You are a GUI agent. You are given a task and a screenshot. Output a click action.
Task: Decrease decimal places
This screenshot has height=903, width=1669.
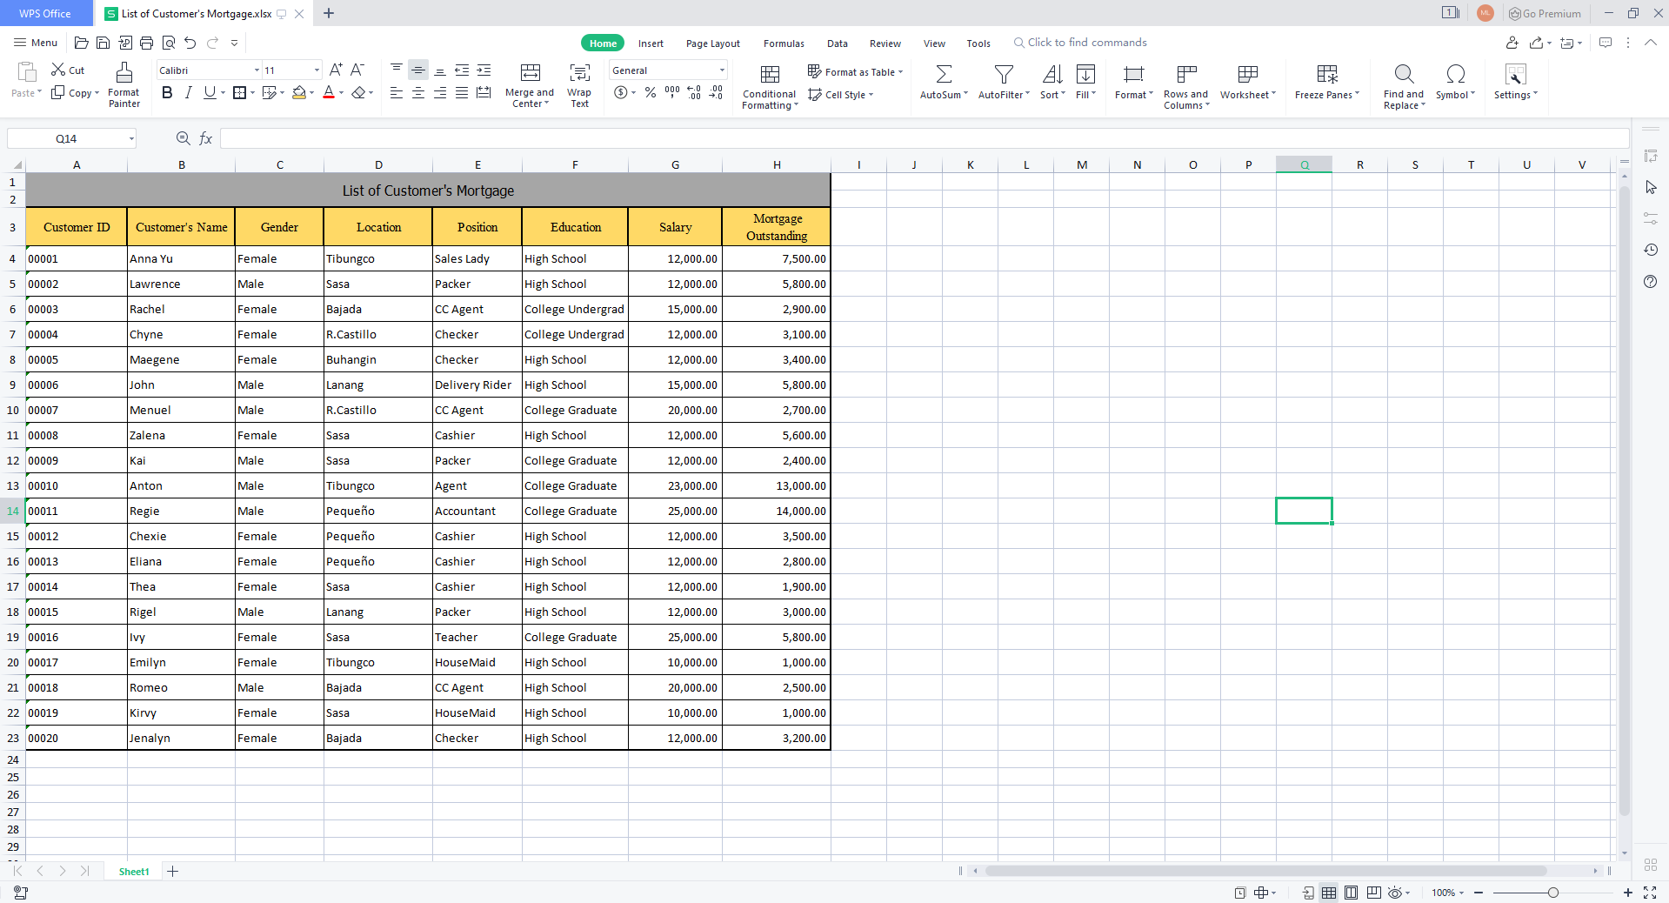pos(716,92)
